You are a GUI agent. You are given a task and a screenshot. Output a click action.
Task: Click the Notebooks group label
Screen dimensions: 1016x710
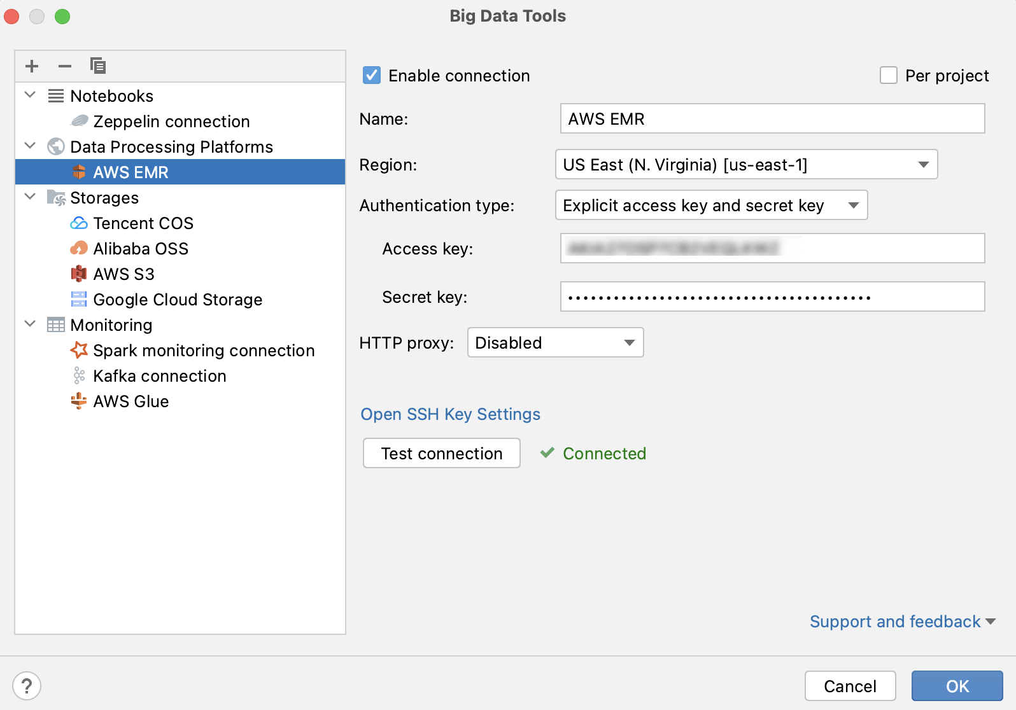[x=112, y=96]
